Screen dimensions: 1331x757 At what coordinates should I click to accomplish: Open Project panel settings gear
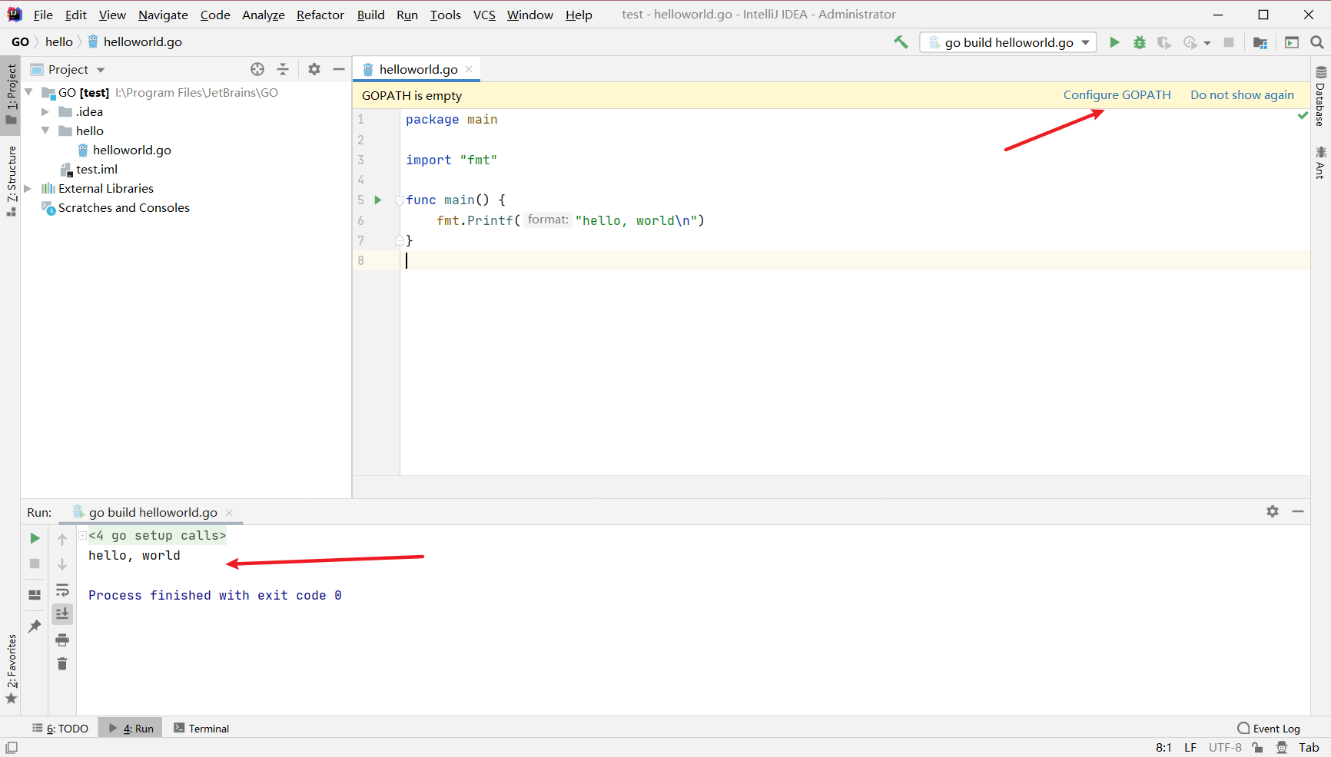coord(314,69)
